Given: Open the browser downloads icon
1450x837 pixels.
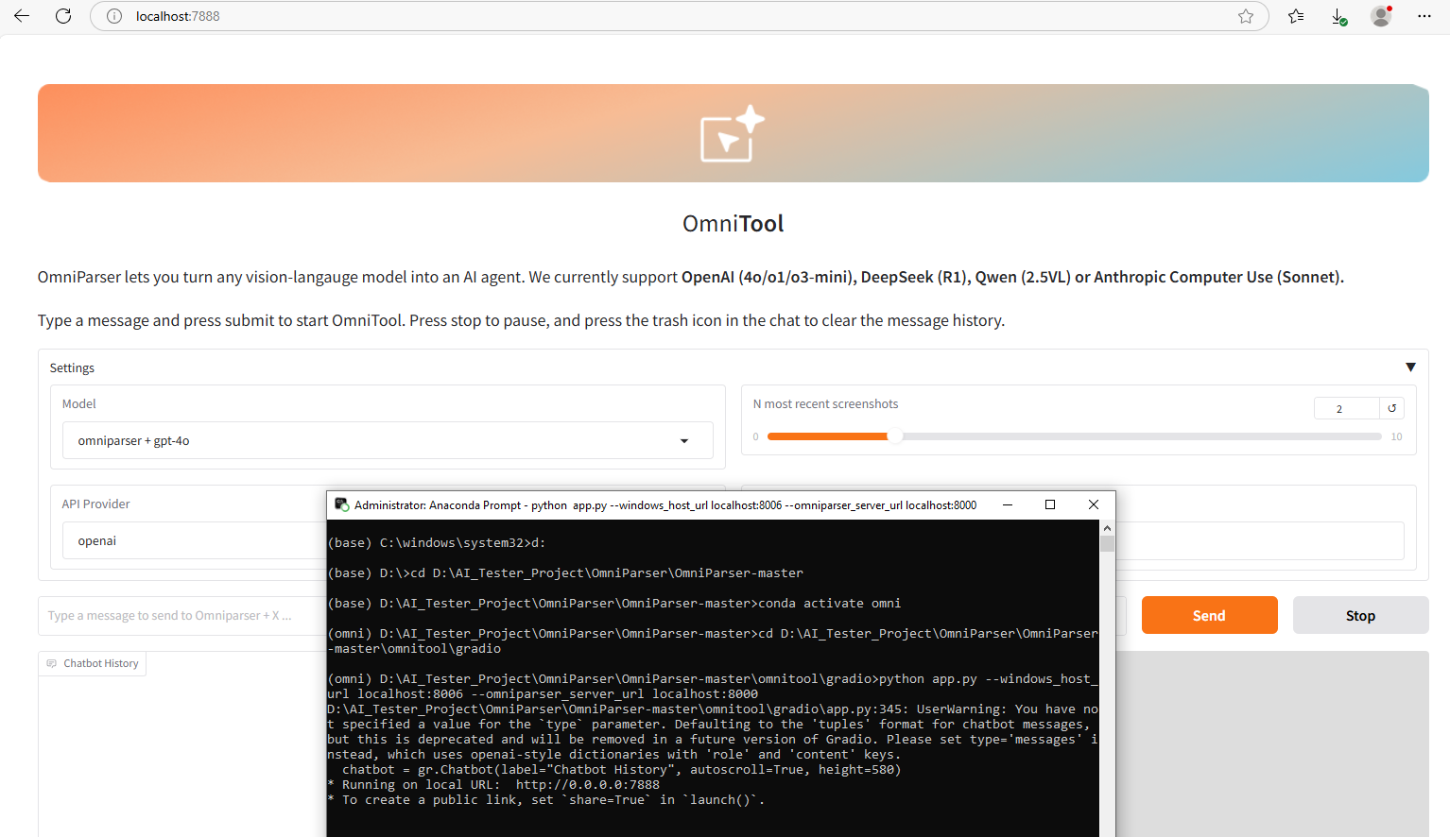Looking at the screenshot, I should coord(1338,16).
